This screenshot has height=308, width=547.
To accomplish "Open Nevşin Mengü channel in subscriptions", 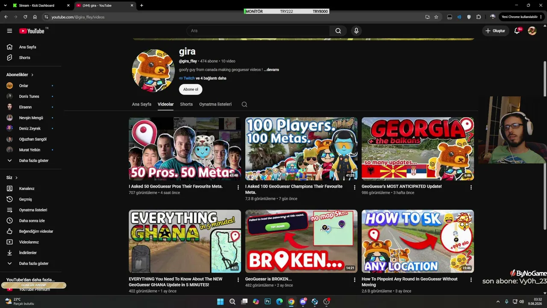I will click(x=31, y=118).
